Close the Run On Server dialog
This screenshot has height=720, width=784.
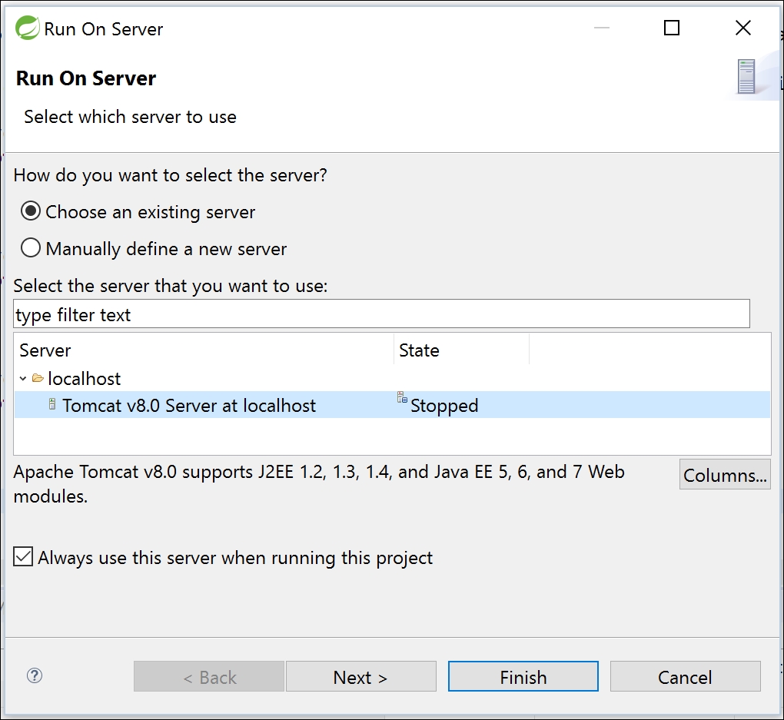(x=742, y=28)
